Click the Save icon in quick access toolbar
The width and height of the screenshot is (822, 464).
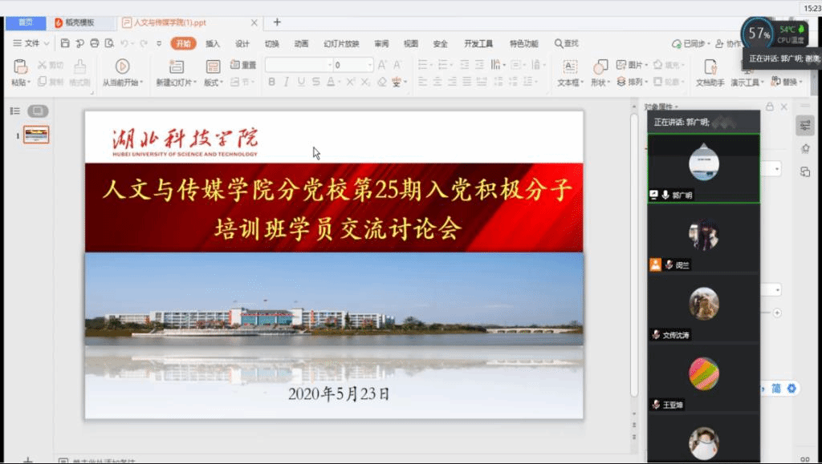tap(65, 43)
